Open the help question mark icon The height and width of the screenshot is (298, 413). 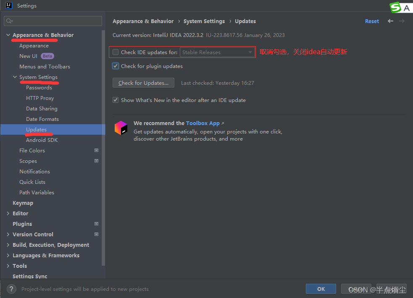coord(11,289)
